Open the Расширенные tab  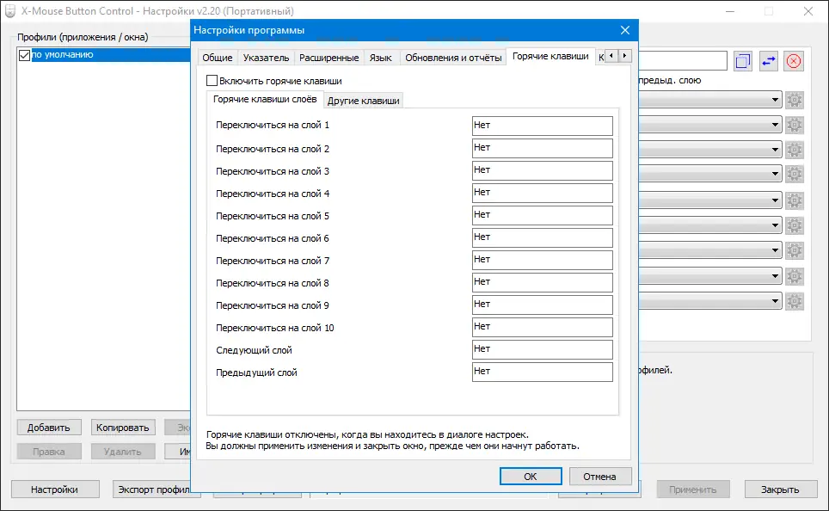click(329, 58)
